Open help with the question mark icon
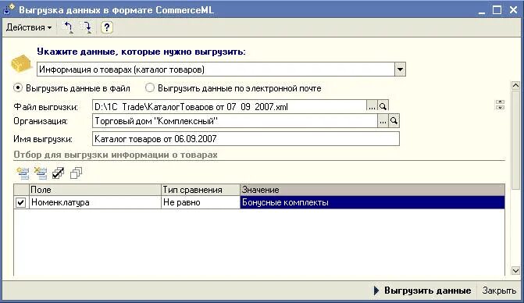Image resolution: width=524 pixels, height=303 pixels. point(107,27)
